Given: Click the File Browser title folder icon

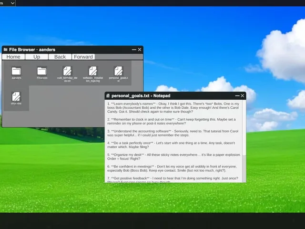Looking at the screenshot, I should click(x=5, y=50).
